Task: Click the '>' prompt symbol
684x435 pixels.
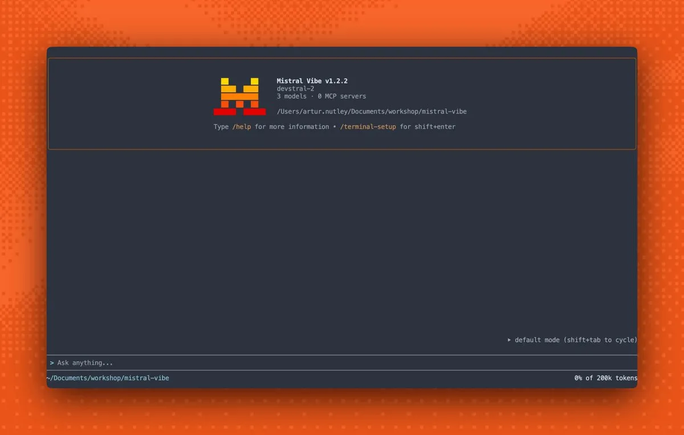Action: tap(52, 363)
